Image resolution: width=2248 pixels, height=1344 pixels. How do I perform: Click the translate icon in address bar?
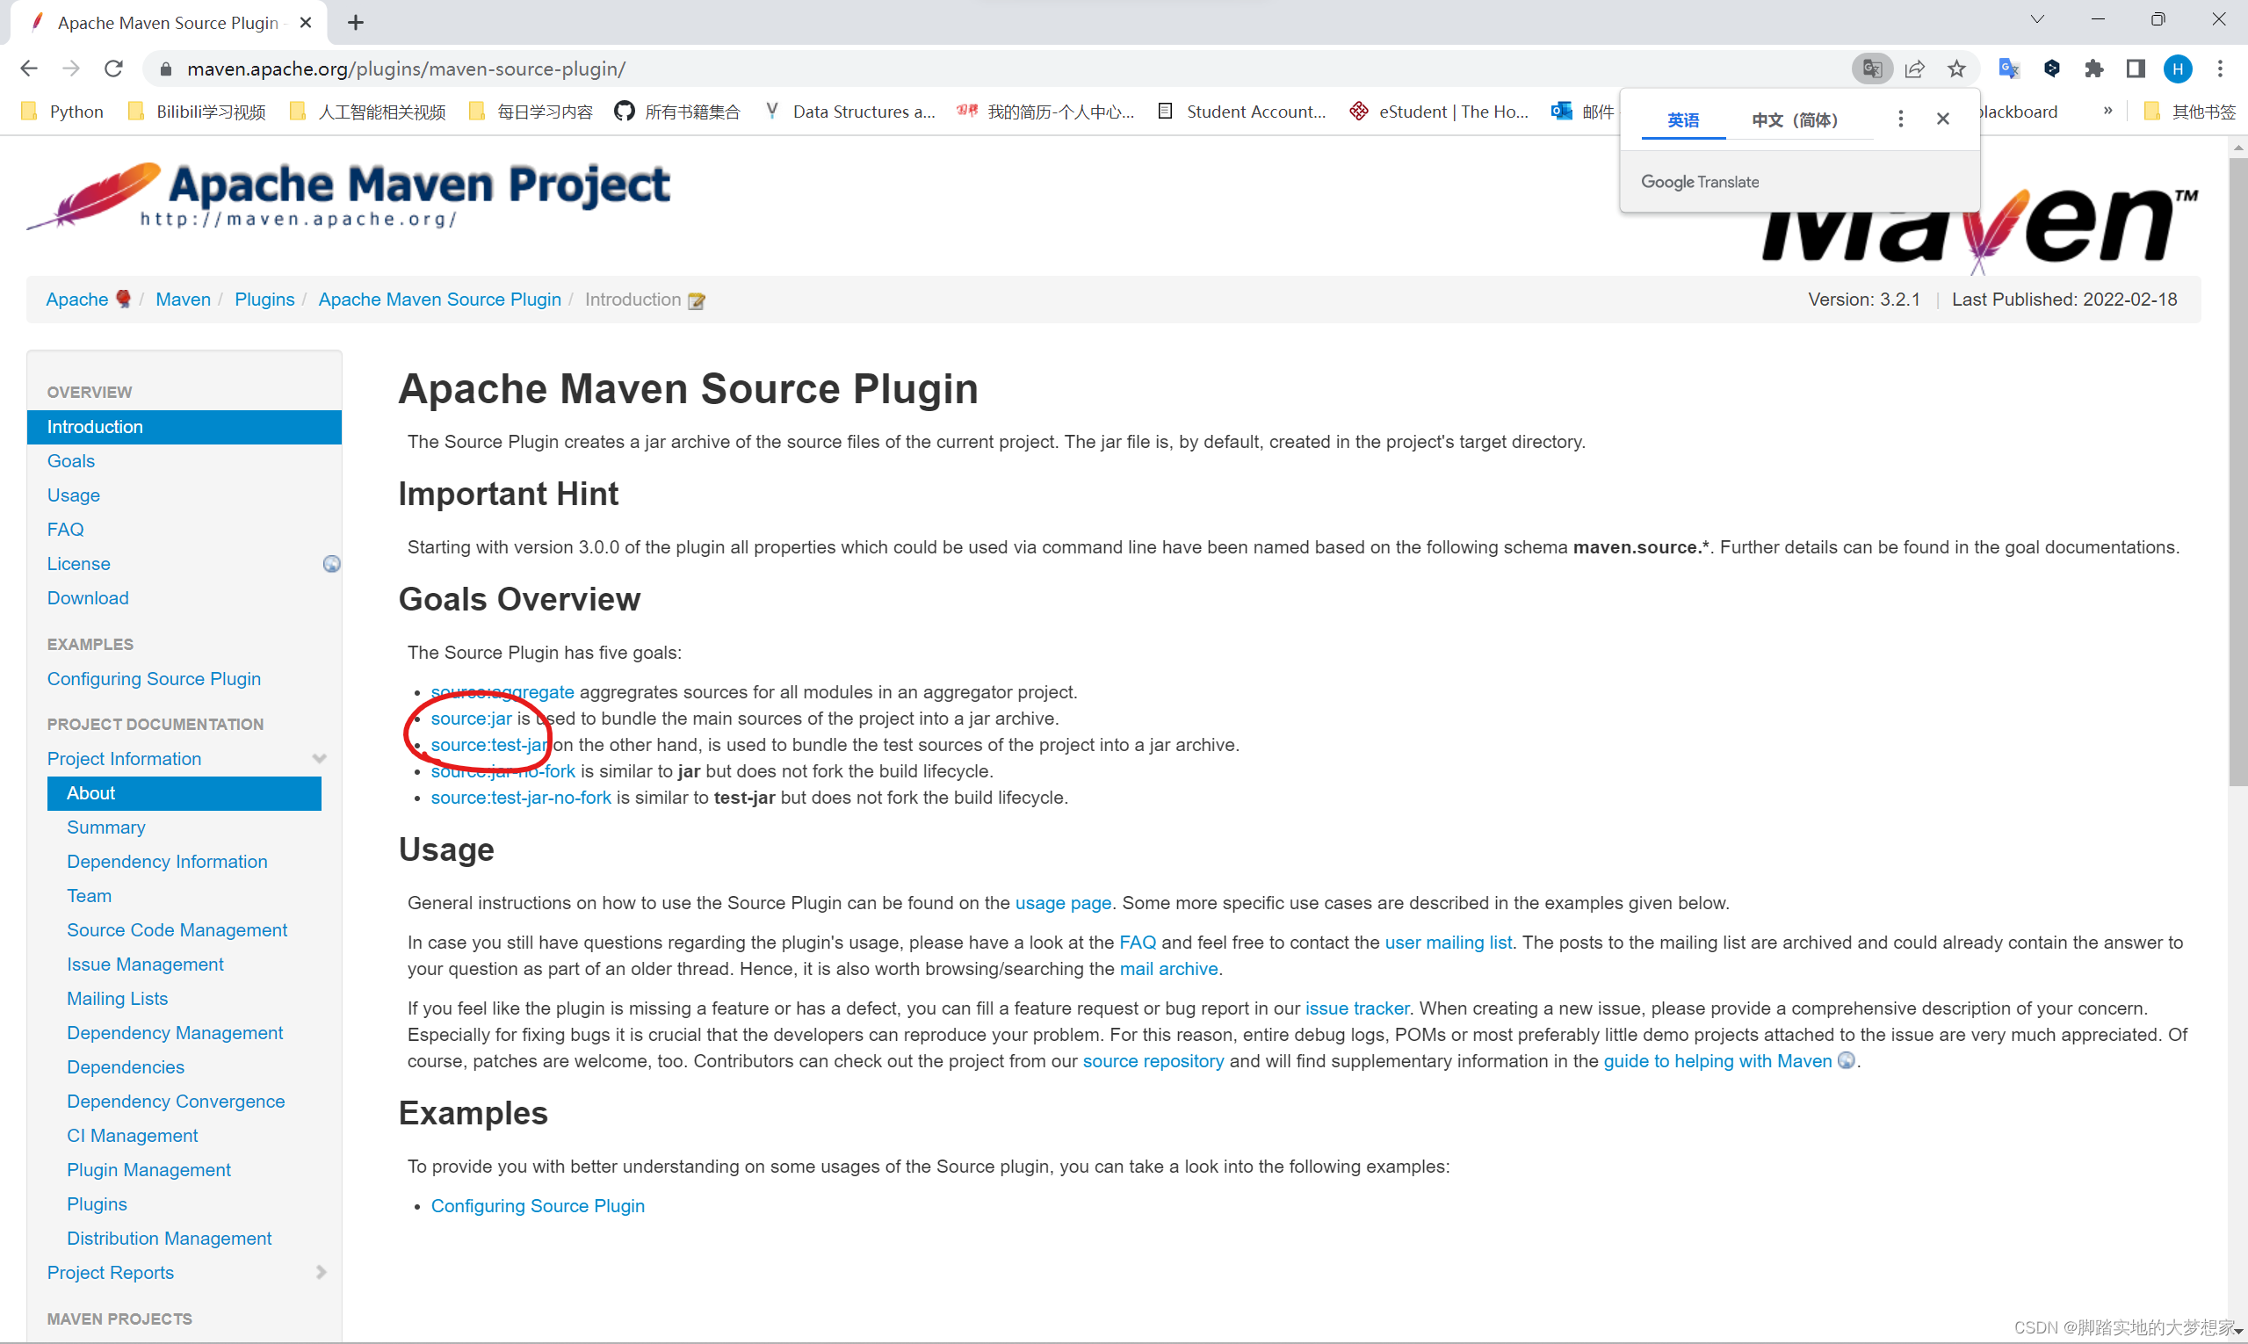[1871, 69]
